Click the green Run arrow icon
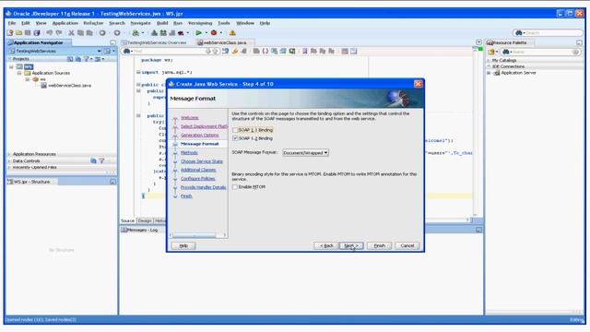 click(199, 33)
